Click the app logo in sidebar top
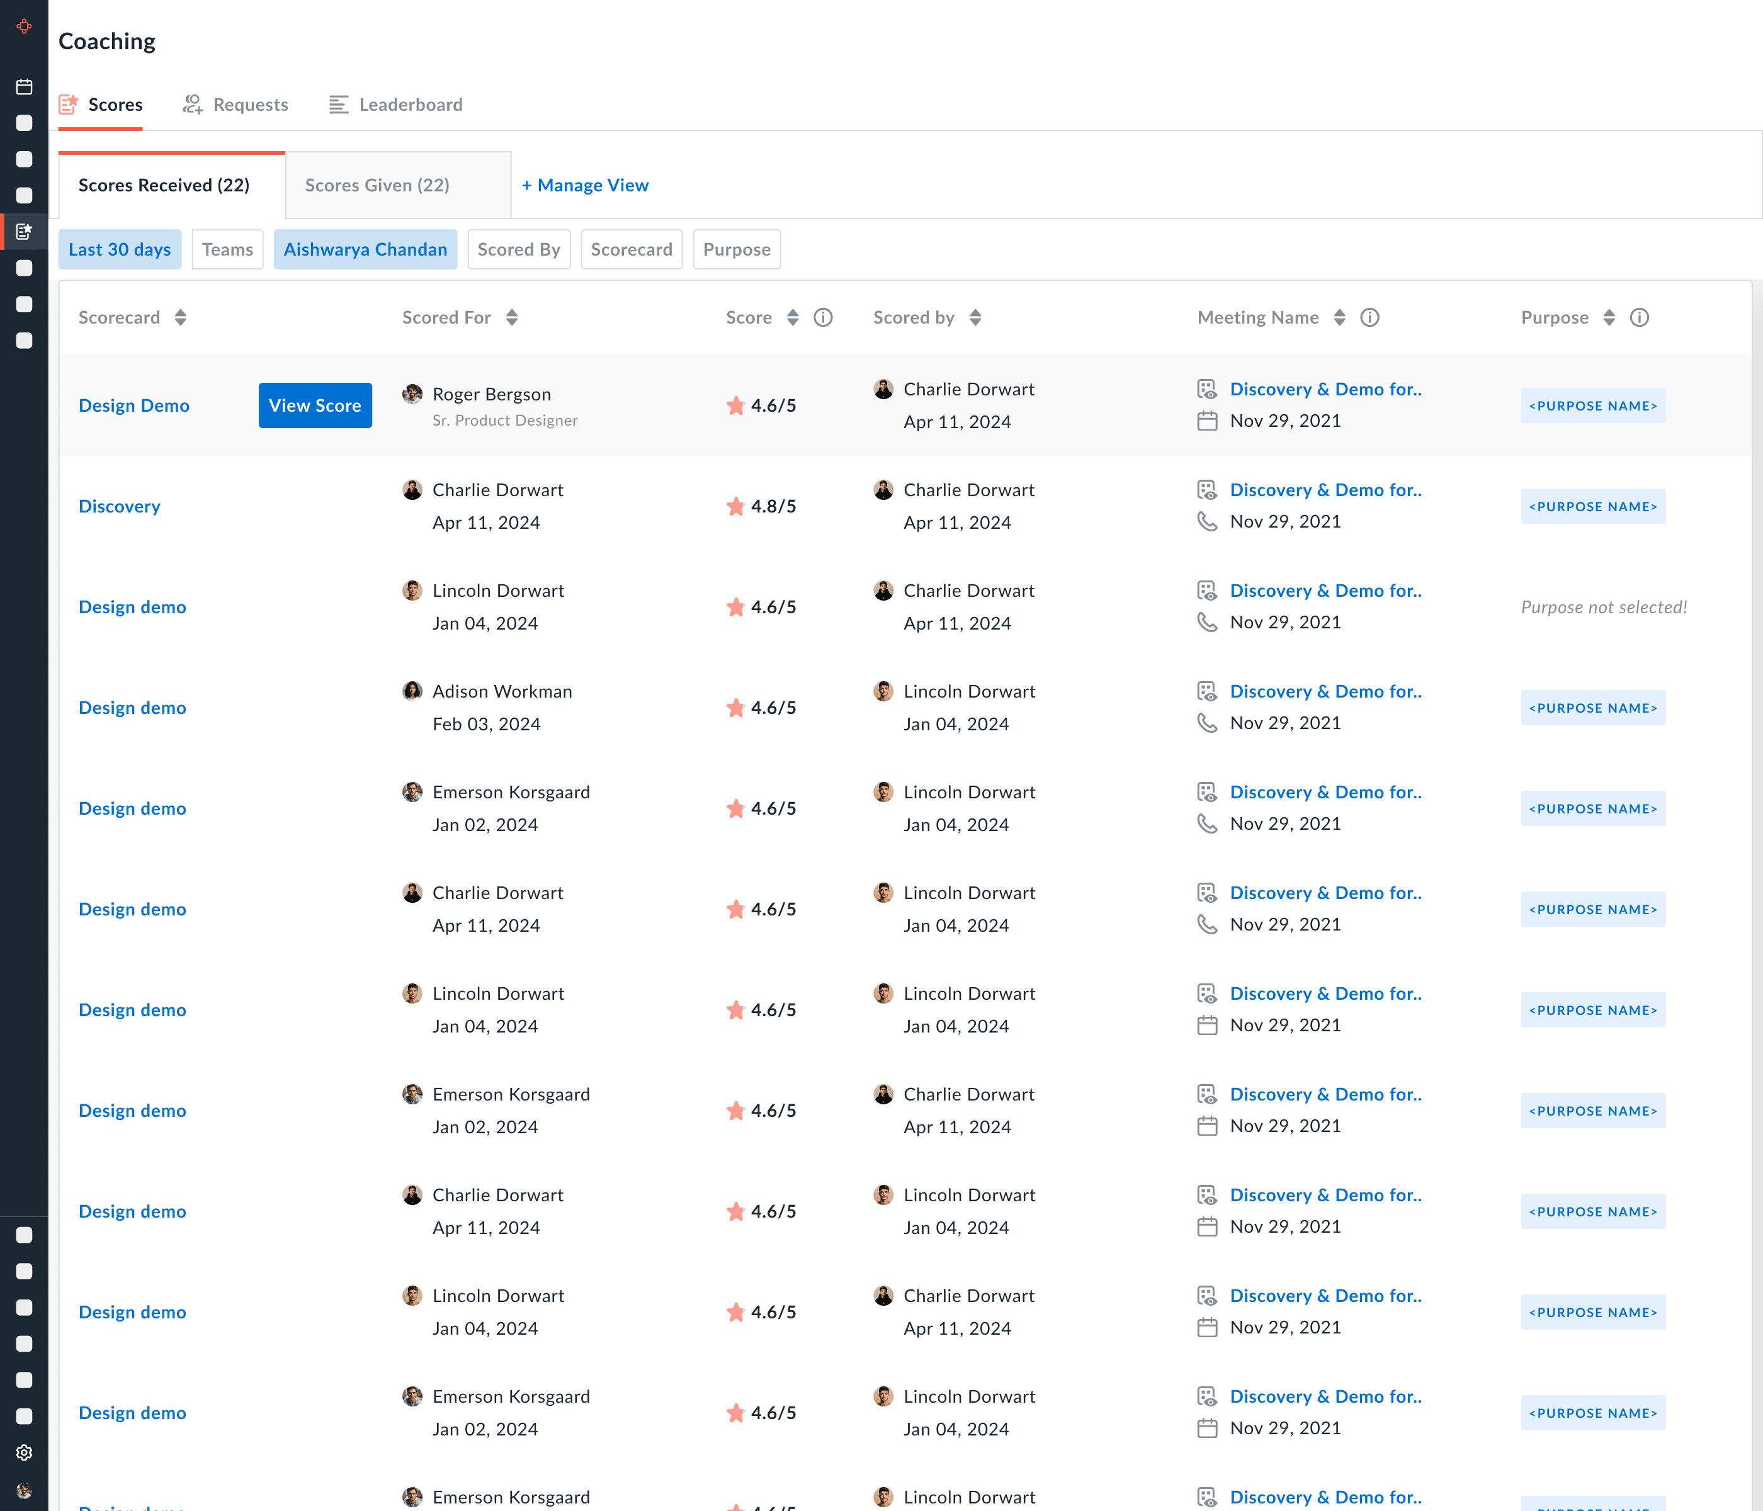Image resolution: width=1763 pixels, height=1511 pixels. (x=24, y=26)
